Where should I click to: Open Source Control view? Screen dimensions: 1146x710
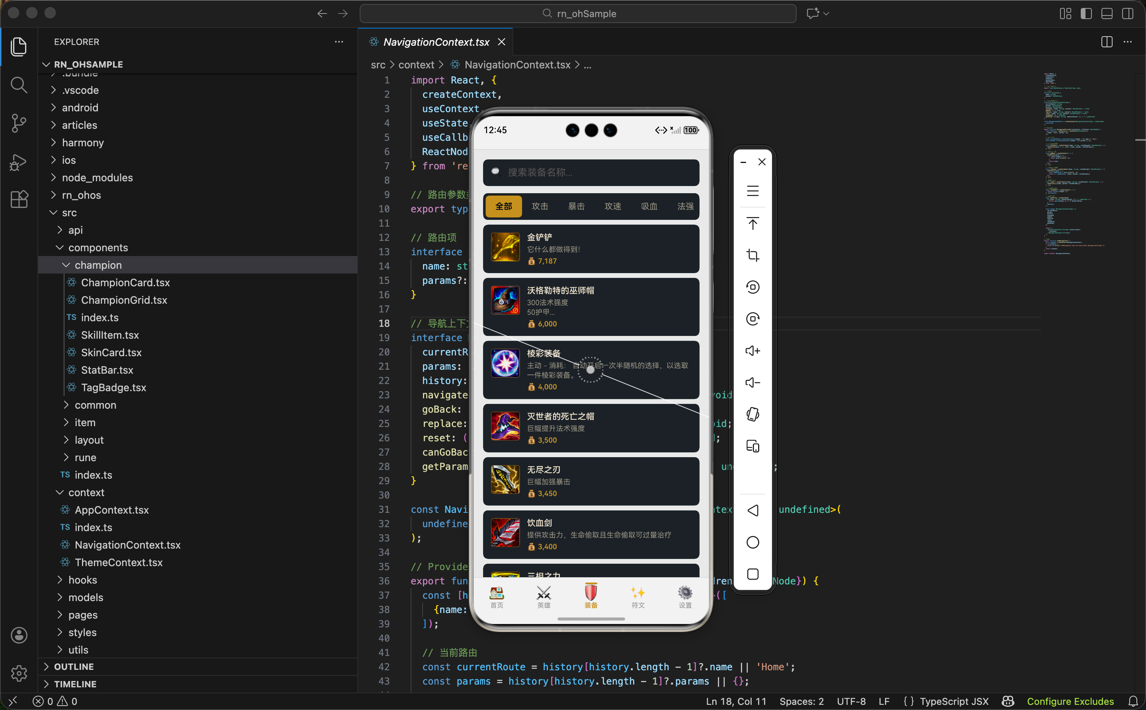point(19,124)
